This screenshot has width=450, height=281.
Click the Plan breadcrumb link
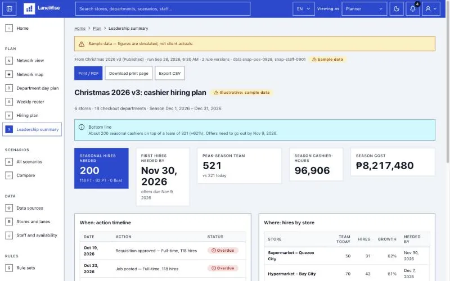pyautogui.click(x=97, y=29)
